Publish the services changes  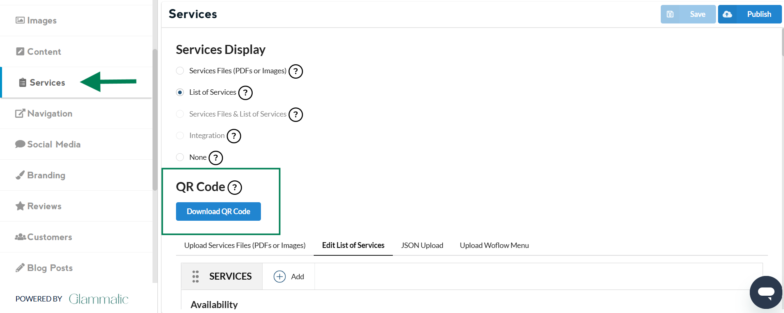tap(750, 14)
